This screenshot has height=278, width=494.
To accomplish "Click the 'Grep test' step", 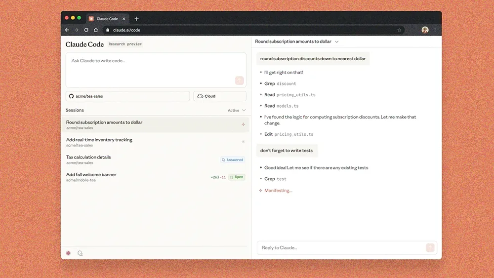I will pos(275,179).
